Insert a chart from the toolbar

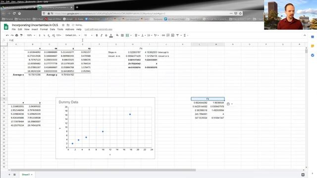click(173, 35)
